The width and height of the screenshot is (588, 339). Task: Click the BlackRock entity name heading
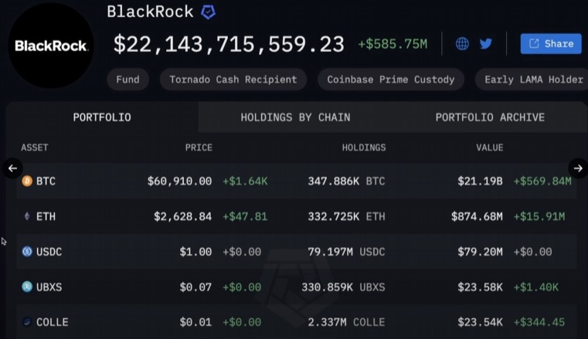150,12
